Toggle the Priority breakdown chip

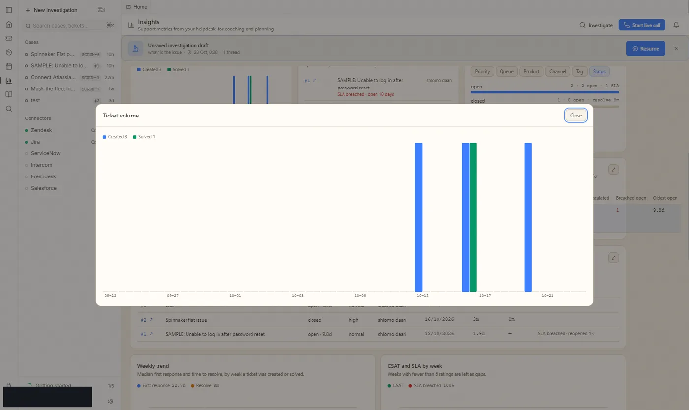(x=482, y=72)
